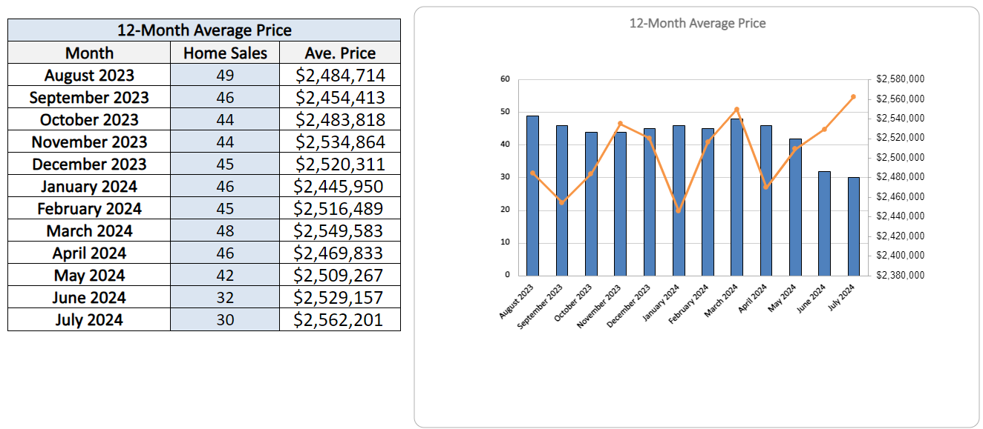This screenshot has width=983, height=429.
Task: Select the "October 2023" table cell
Action: [89, 119]
